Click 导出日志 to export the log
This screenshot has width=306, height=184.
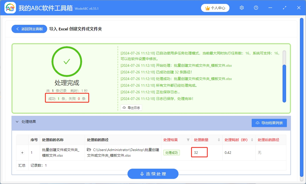131,108
